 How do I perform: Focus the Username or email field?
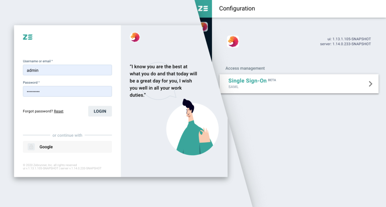67,70
